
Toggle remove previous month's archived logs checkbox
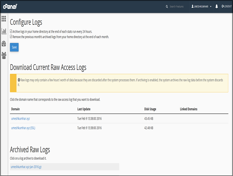(x=11, y=37)
